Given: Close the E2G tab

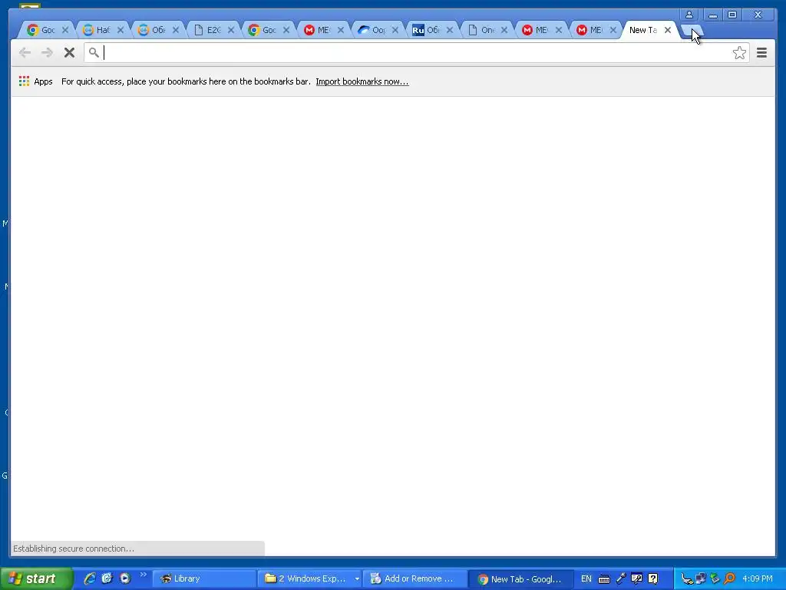Looking at the screenshot, I should pyautogui.click(x=230, y=30).
